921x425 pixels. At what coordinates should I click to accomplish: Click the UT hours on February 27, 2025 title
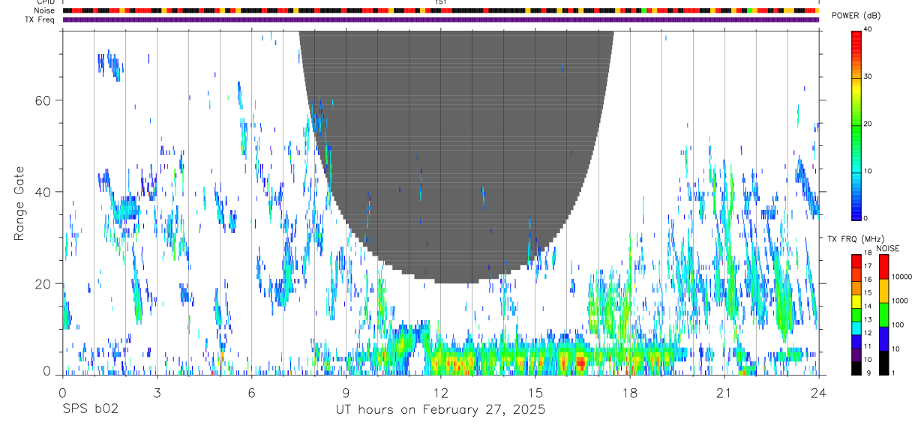[440, 410]
